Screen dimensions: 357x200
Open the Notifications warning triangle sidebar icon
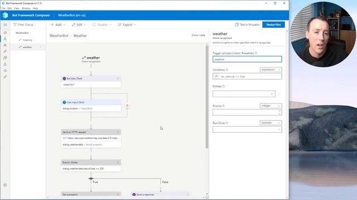5,64
